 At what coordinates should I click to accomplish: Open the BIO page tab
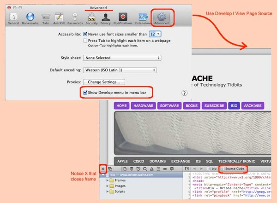pyautogui.click(x=234, y=105)
